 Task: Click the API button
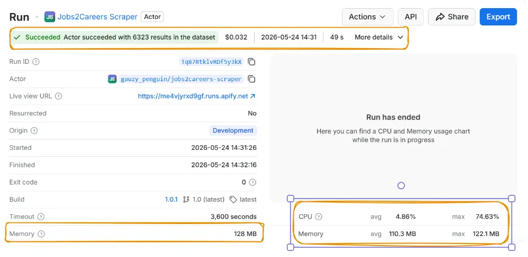pyautogui.click(x=411, y=17)
